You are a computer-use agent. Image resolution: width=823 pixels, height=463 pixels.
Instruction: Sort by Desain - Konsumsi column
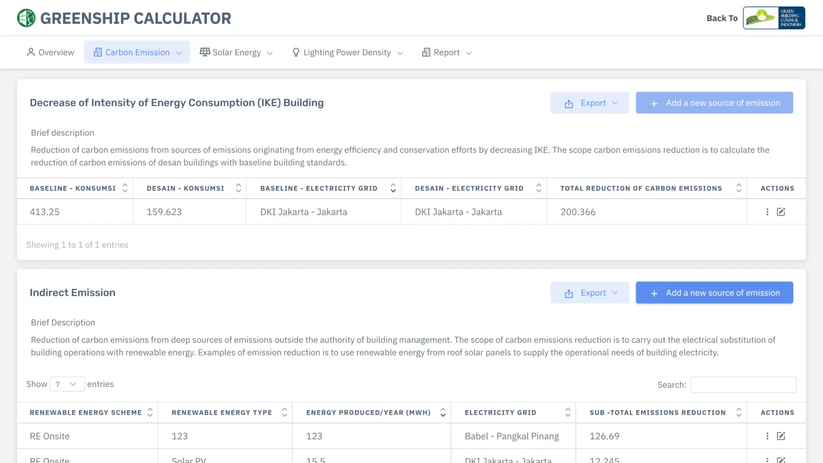pos(190,188)
